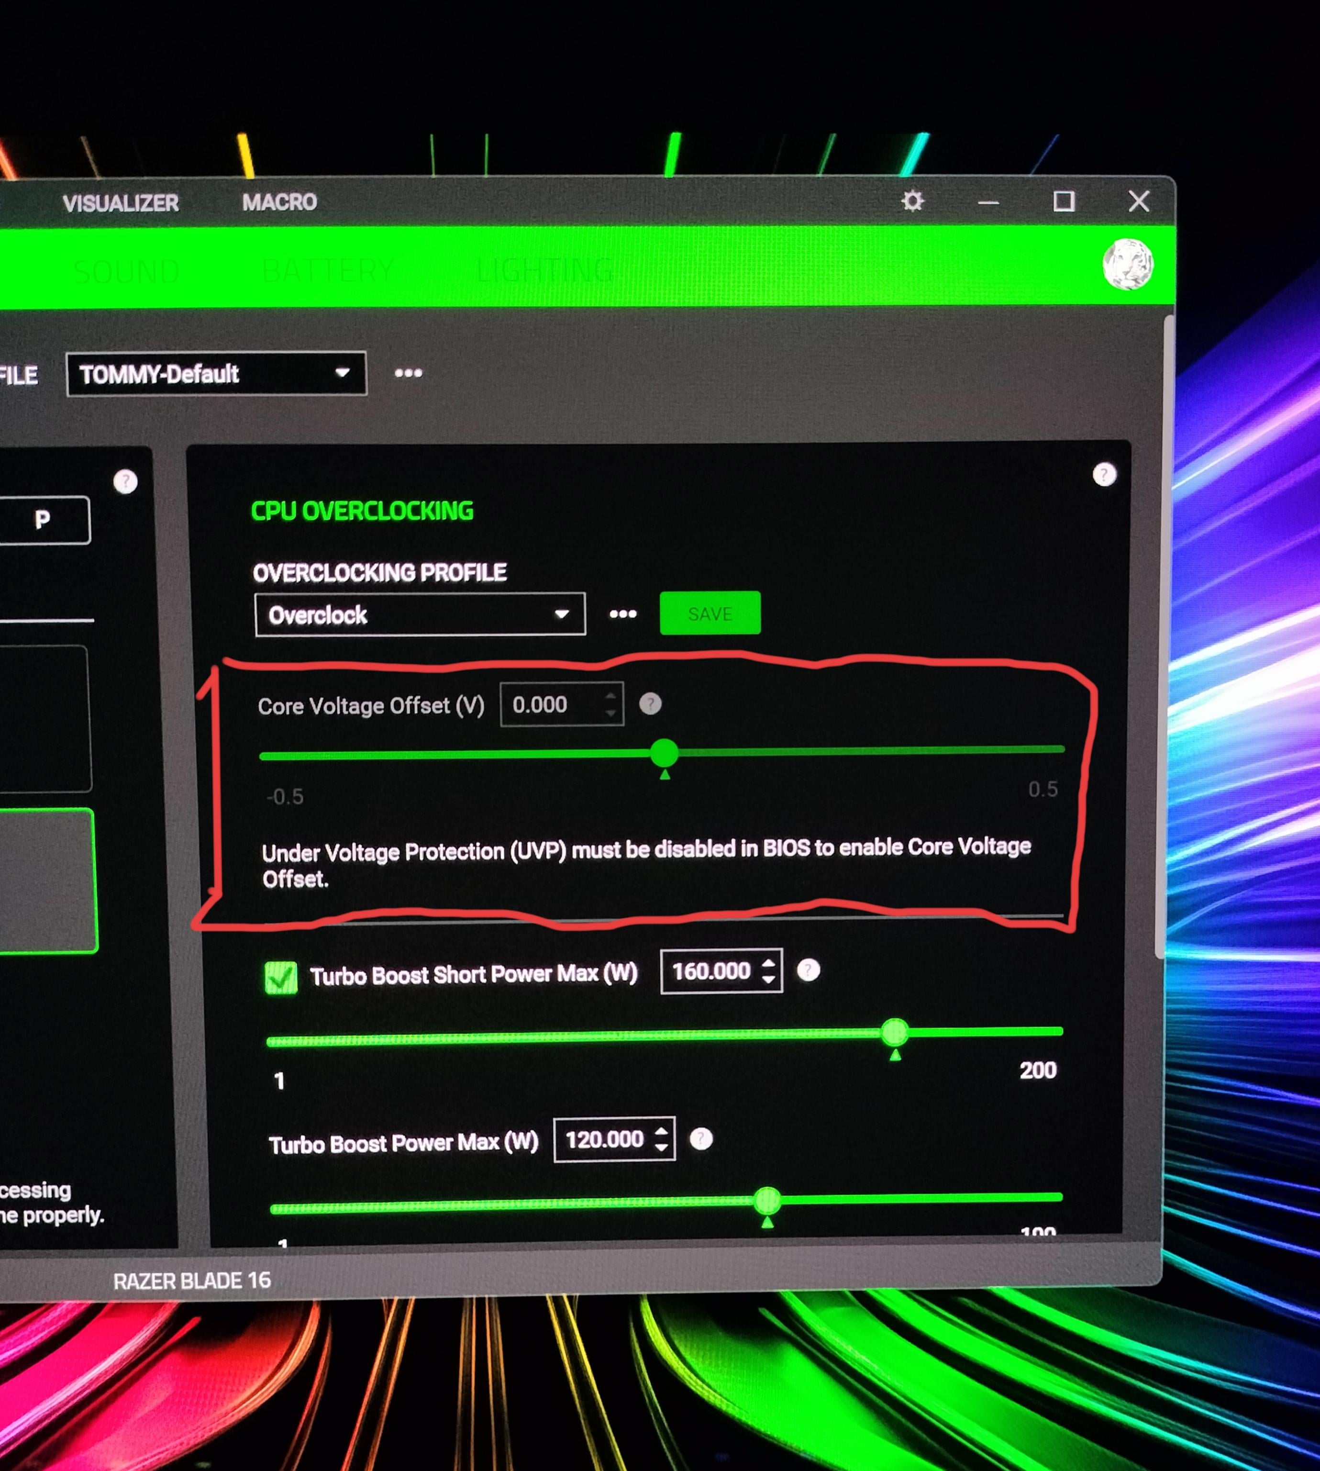Click the Under Voltage Protection notice text
Screen dimensions: 1320x1471
click(646, 863)
